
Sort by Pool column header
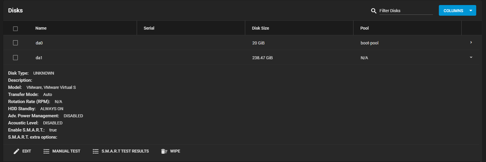[364, 28]
